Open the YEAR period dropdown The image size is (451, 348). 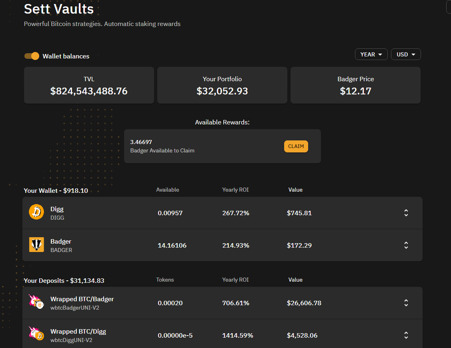coord(371,54)
